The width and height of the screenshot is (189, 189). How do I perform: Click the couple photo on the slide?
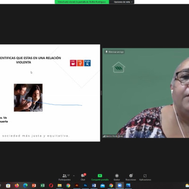(28, 98)
